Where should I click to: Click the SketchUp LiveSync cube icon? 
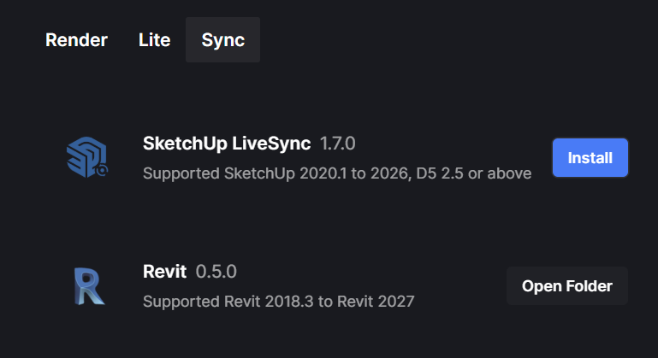(x=87, y=157)
